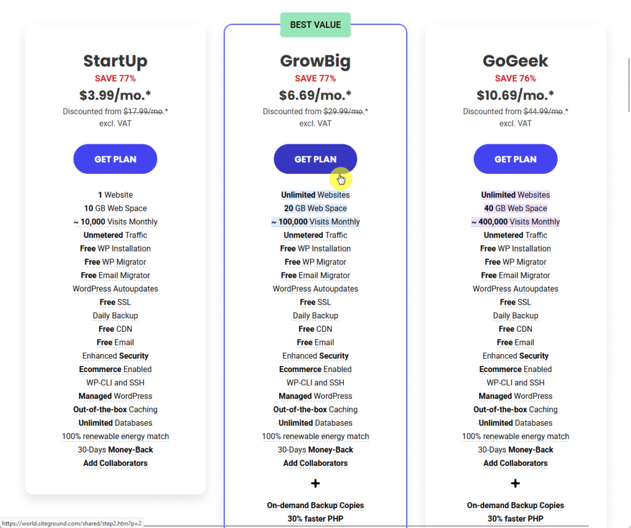
Task: Click StartUp's Add Collaborators feature
Action: (x=115, y=463)
